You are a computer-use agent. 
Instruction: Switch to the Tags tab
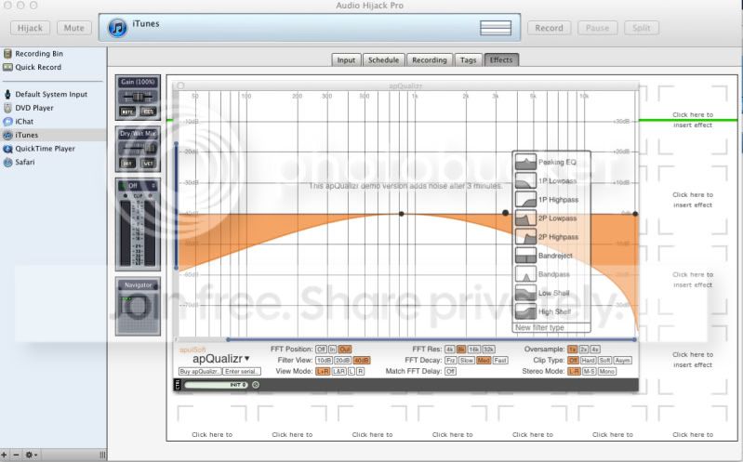[468, 60]
